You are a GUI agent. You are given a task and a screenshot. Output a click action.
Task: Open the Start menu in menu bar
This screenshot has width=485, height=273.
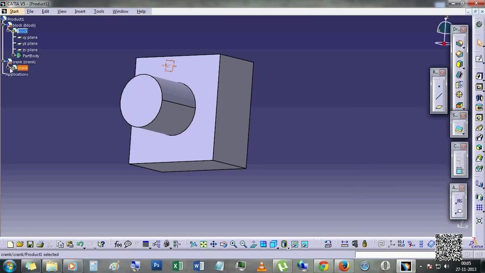point(14,11)
